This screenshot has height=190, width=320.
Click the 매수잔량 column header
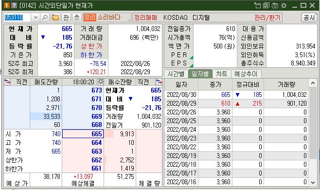[x=120, y=82]
